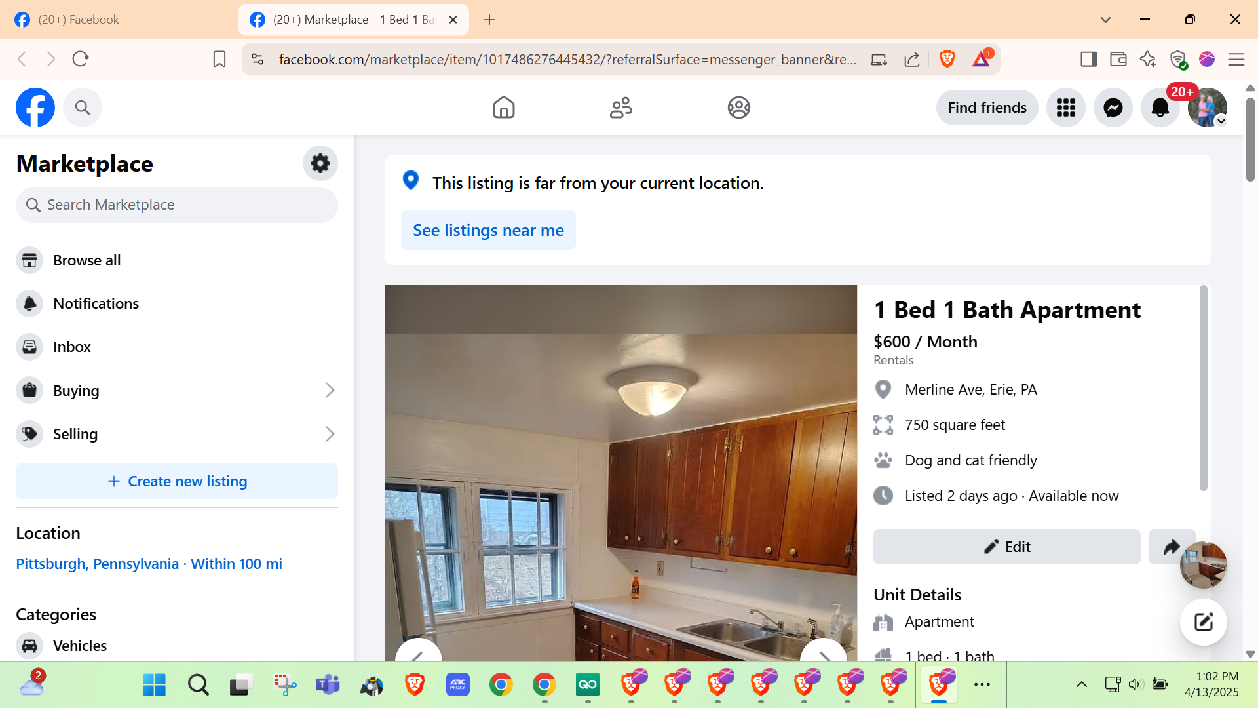Expand the Selling section chevron
Screen dimensions: 1258x708
(330, 434)
